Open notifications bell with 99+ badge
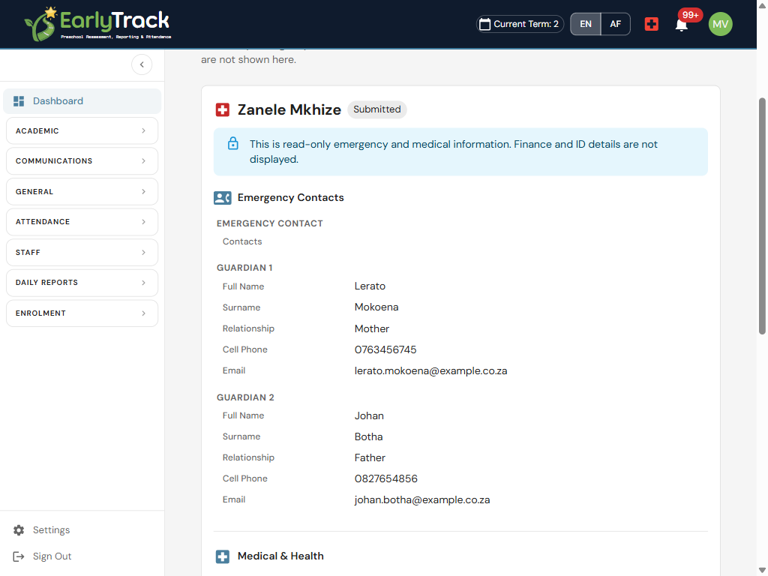Viewport: 768px width, 576px height. 681,25
